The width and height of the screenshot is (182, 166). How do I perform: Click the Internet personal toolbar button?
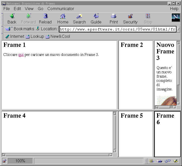(x=15, y=37)
